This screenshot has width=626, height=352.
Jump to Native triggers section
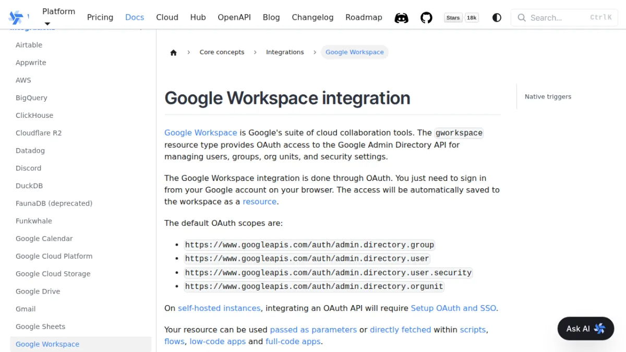pos(548,96)
